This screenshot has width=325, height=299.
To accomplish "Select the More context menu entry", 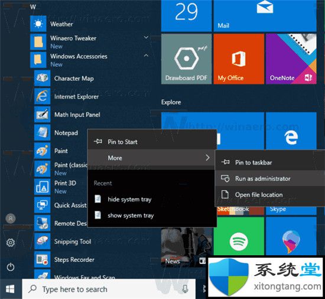I will point(152,158).
